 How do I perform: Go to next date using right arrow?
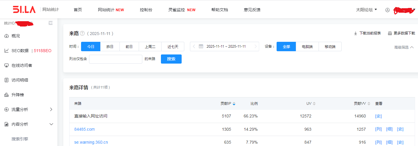[x=256, y=47]
